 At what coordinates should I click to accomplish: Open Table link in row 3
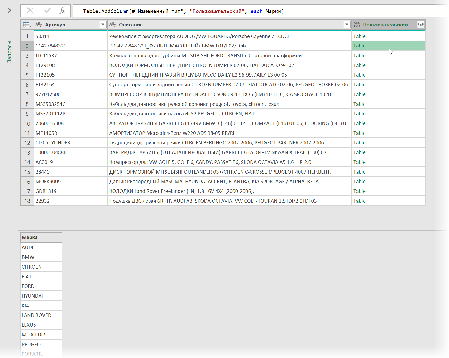tap(359, 55)
